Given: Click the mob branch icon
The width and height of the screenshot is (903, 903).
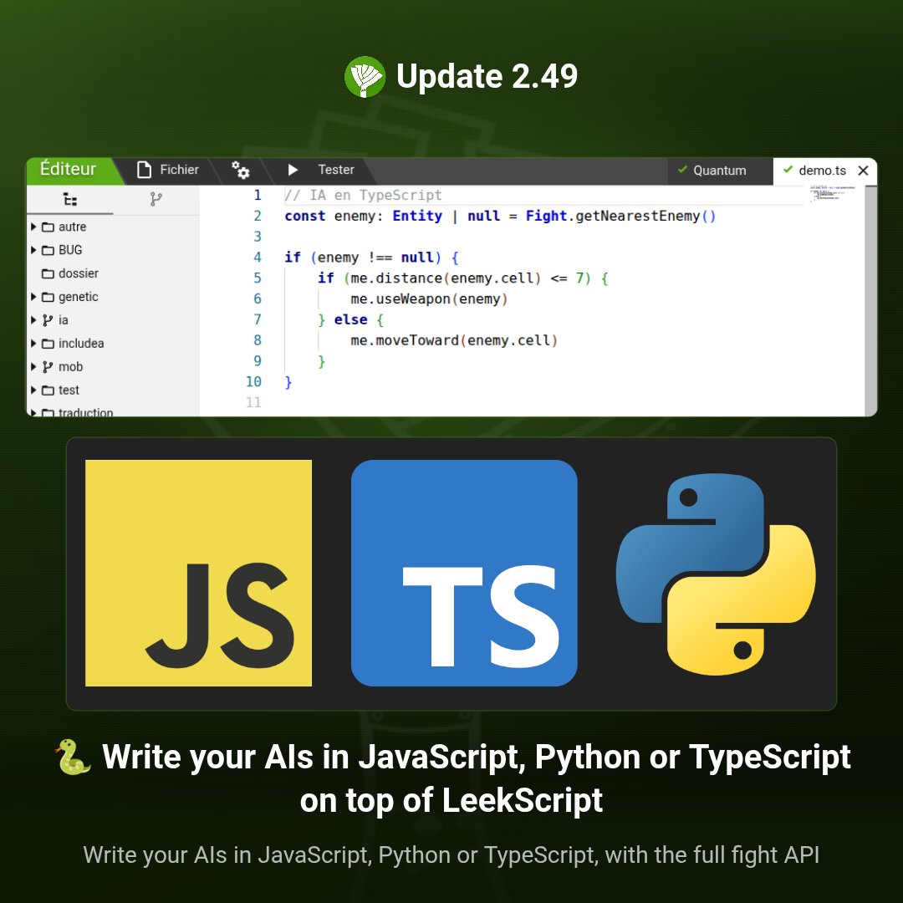Looking at the screenshot, I should click(48, 367).
